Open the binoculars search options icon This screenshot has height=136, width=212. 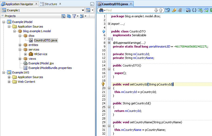(x=101, y=10)
